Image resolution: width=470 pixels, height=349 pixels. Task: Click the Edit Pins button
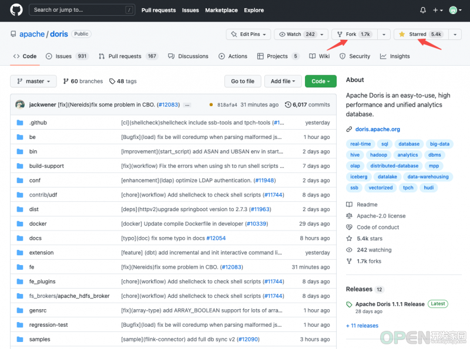click(x=249, y=34)
